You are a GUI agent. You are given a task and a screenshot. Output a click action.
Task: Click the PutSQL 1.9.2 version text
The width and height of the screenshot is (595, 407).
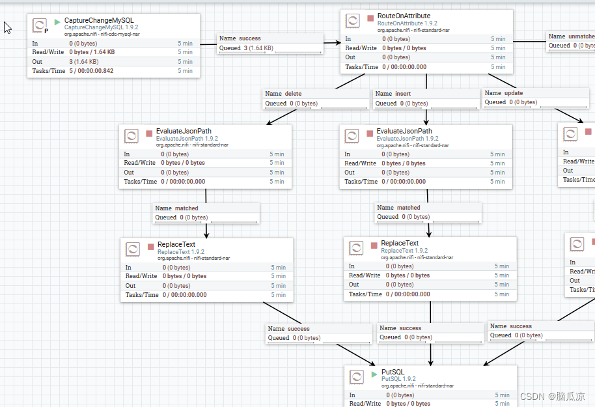click(x=398, y=379)
